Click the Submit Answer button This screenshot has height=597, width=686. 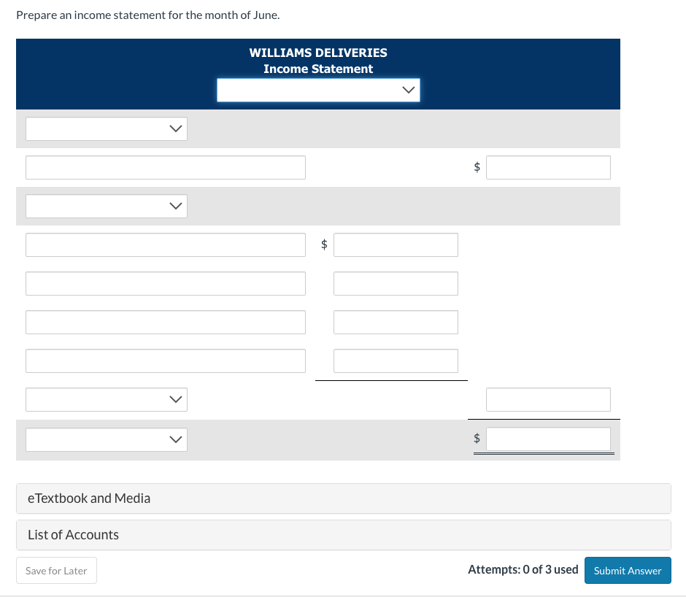pos(627,570)
